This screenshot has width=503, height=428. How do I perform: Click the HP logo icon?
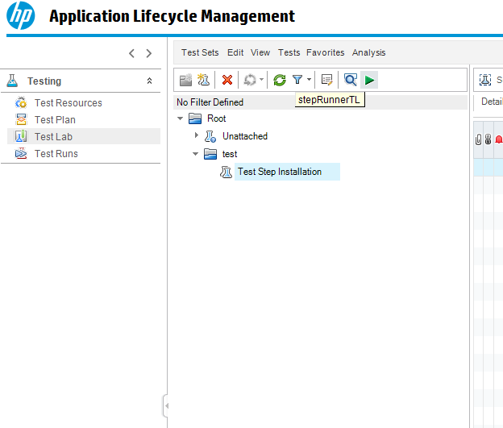(x=20, y=16)
